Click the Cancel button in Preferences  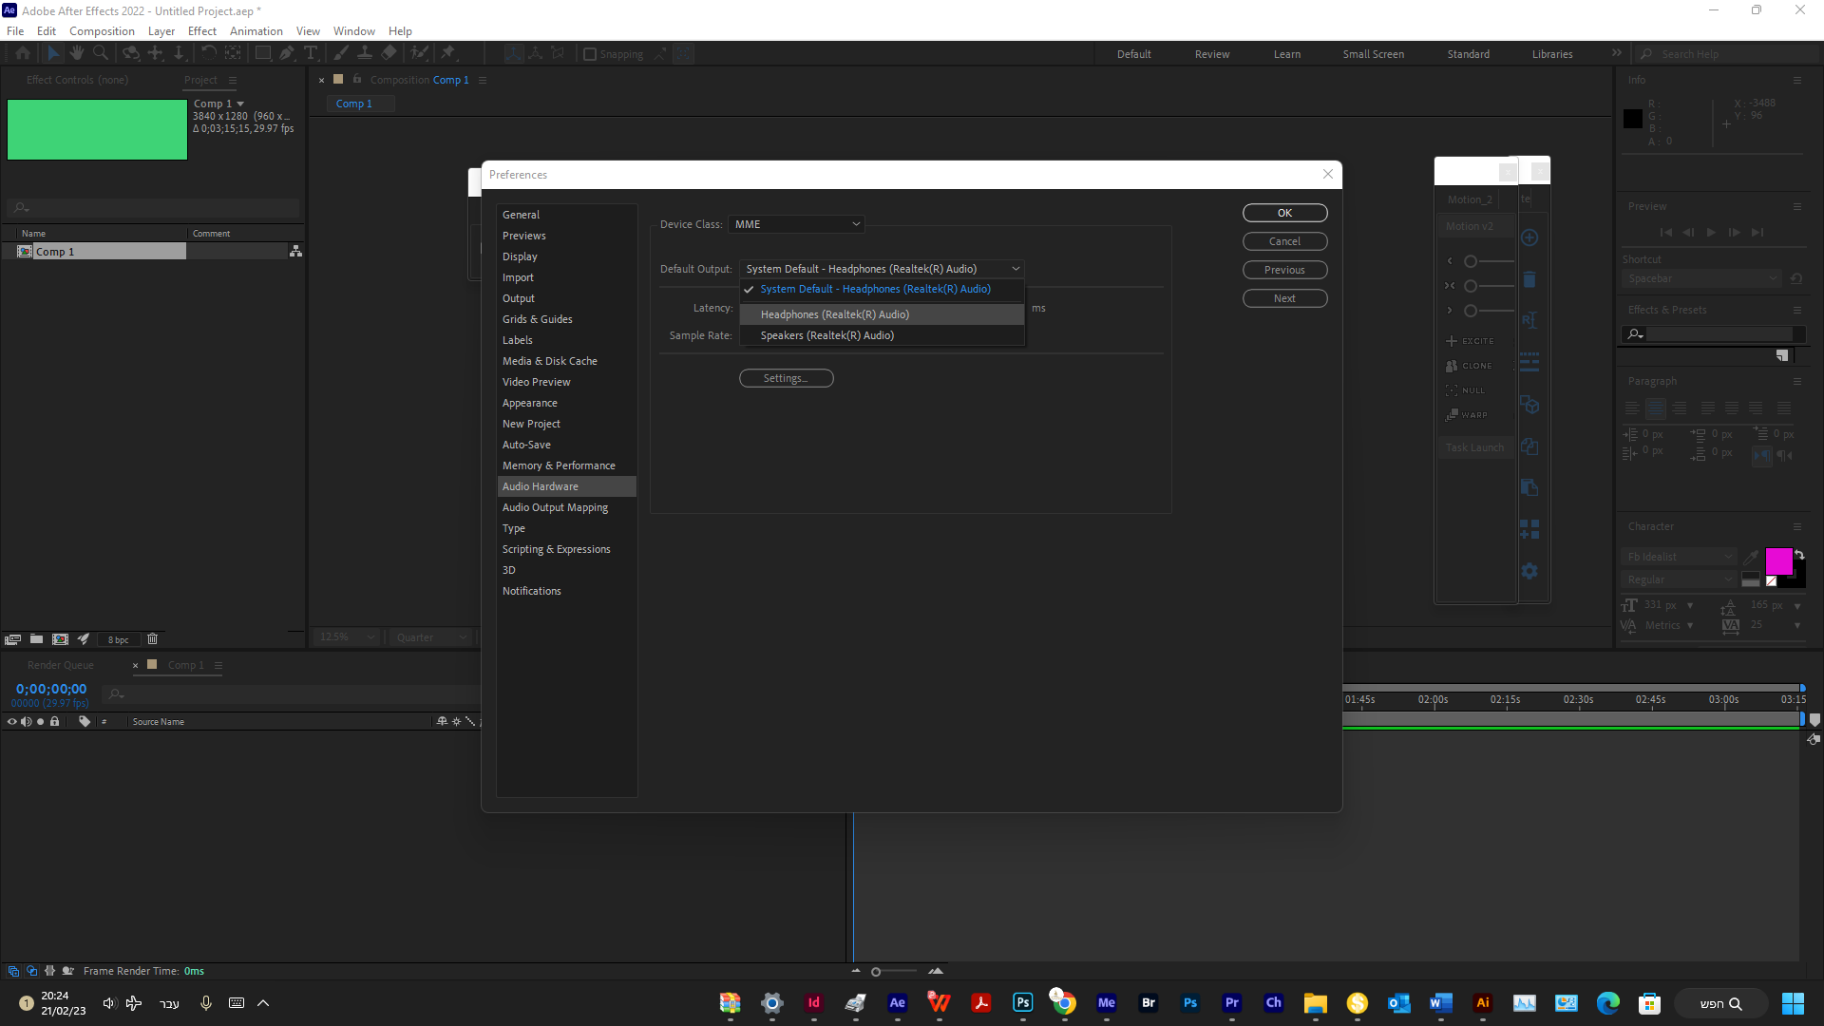pos(1284,241)
